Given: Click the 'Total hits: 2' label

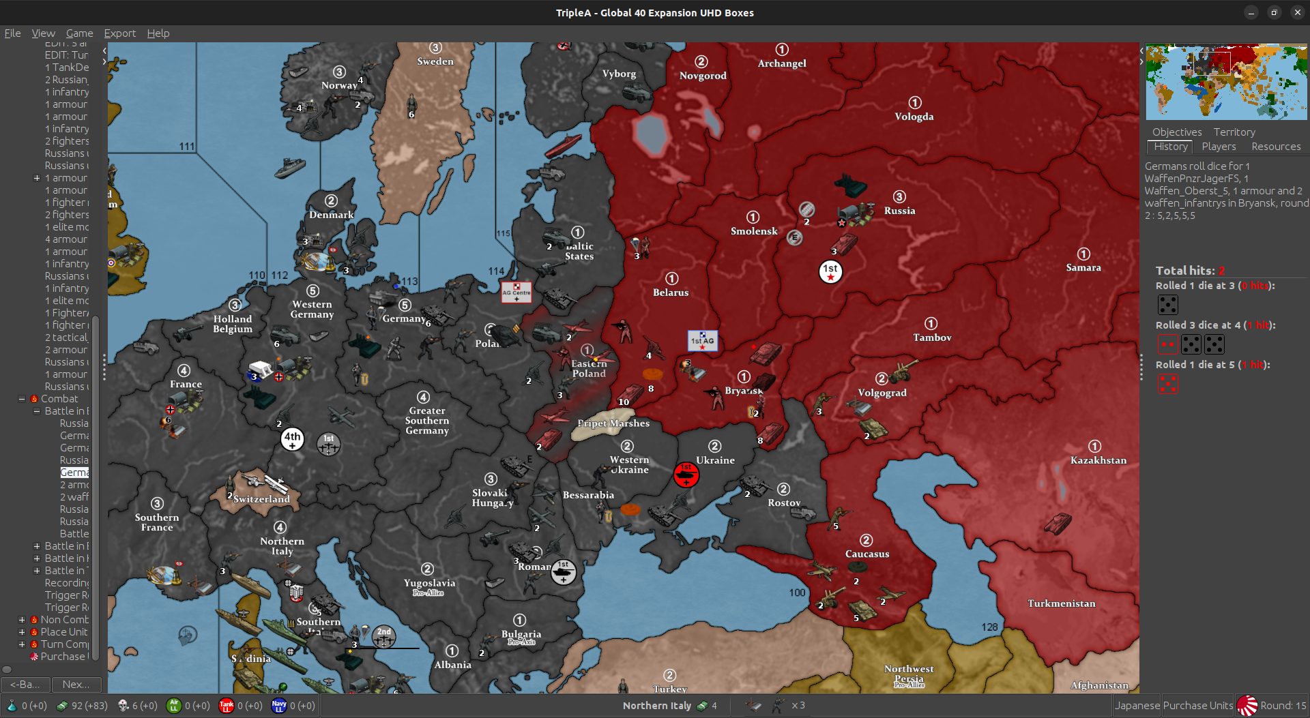Looking at the screenshot, I should click(x=1190, y=271).
